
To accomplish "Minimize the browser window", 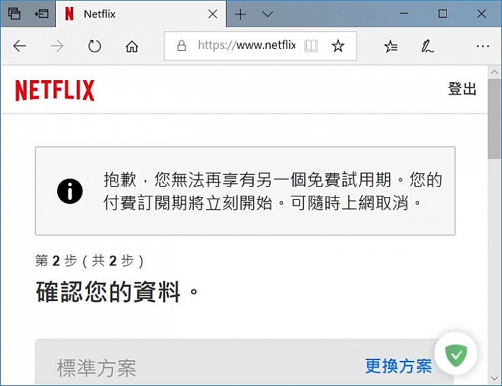I will click(404, 14).
